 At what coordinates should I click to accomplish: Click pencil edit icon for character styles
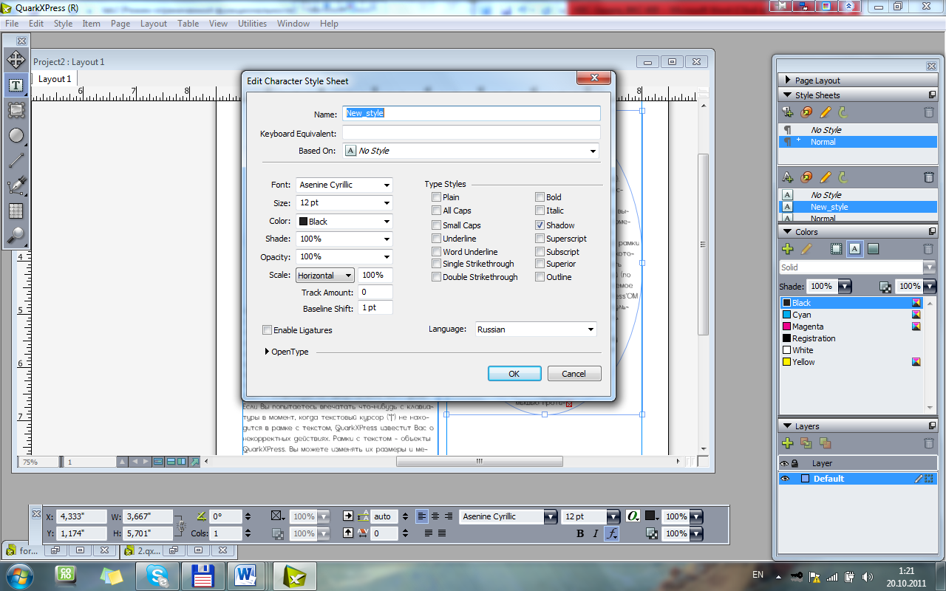(826, 177)
